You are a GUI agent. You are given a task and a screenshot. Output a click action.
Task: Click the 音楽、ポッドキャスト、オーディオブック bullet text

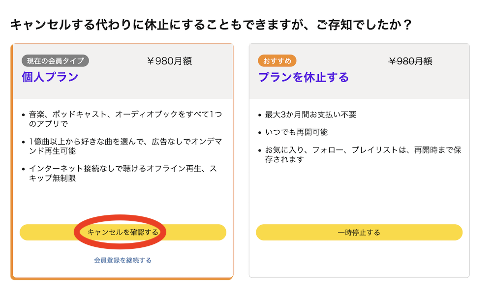click(125, 119)
